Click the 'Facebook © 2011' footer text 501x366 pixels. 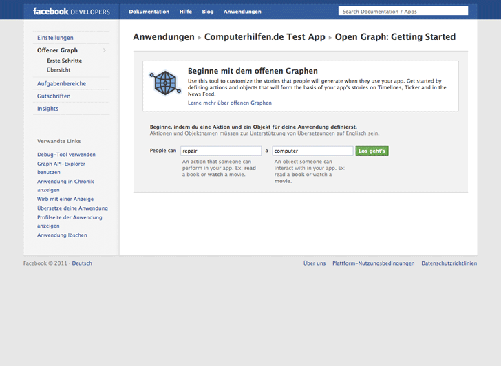click(45, 263)
